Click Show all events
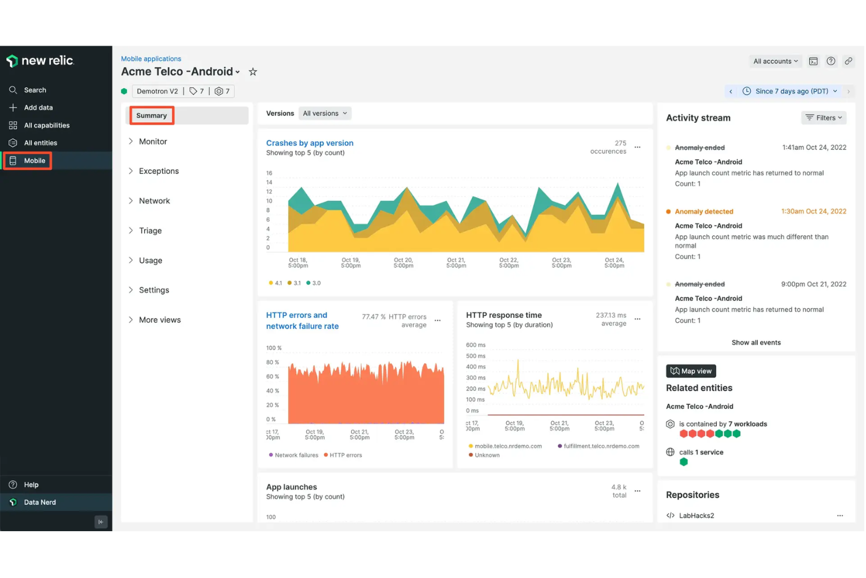866x578 pixels. (x=756, y=343)
